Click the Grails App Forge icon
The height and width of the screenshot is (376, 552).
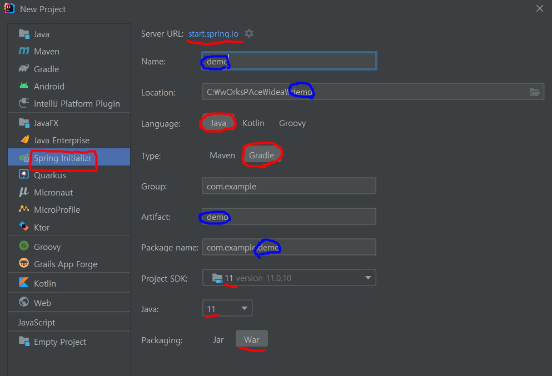tap(24, 263)
